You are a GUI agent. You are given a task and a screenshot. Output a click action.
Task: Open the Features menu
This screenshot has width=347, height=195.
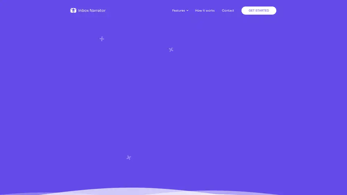[x=179, y=10]
